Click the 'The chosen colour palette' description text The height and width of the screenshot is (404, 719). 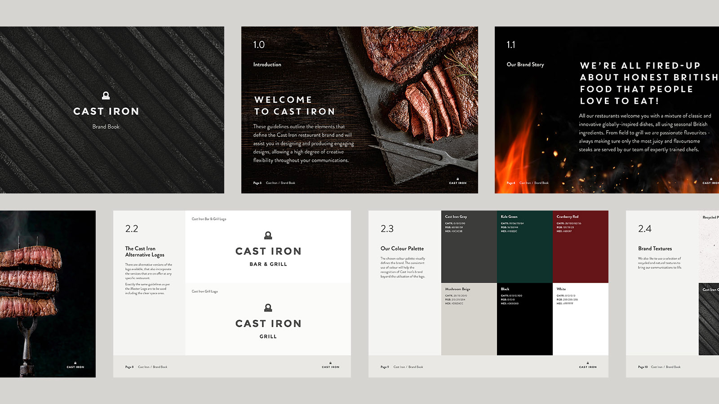click(403, 268)
